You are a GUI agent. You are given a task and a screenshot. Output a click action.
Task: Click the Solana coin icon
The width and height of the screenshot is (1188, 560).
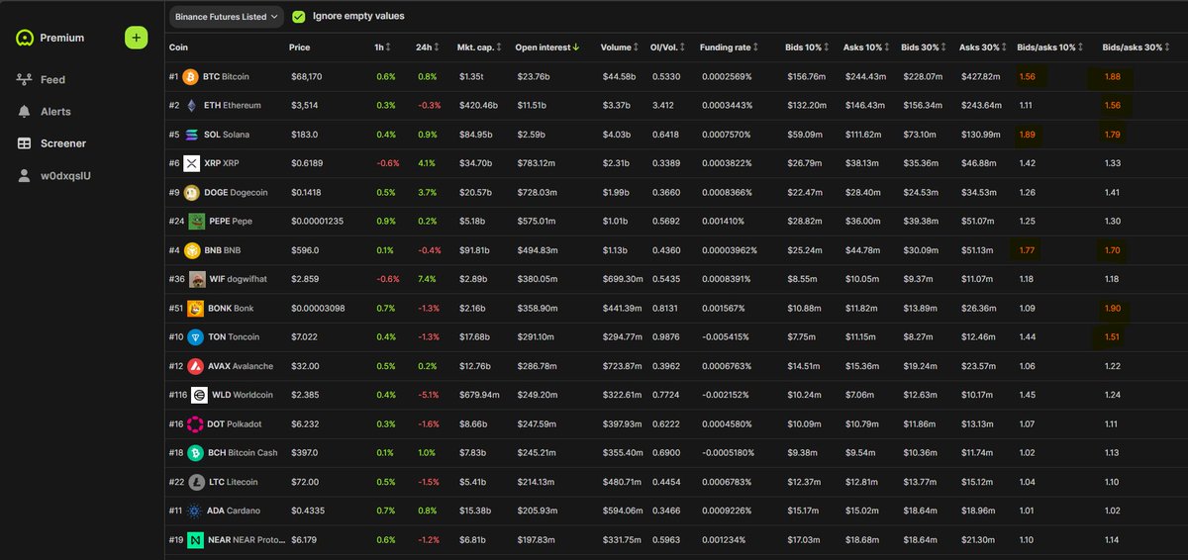point(190,134)
